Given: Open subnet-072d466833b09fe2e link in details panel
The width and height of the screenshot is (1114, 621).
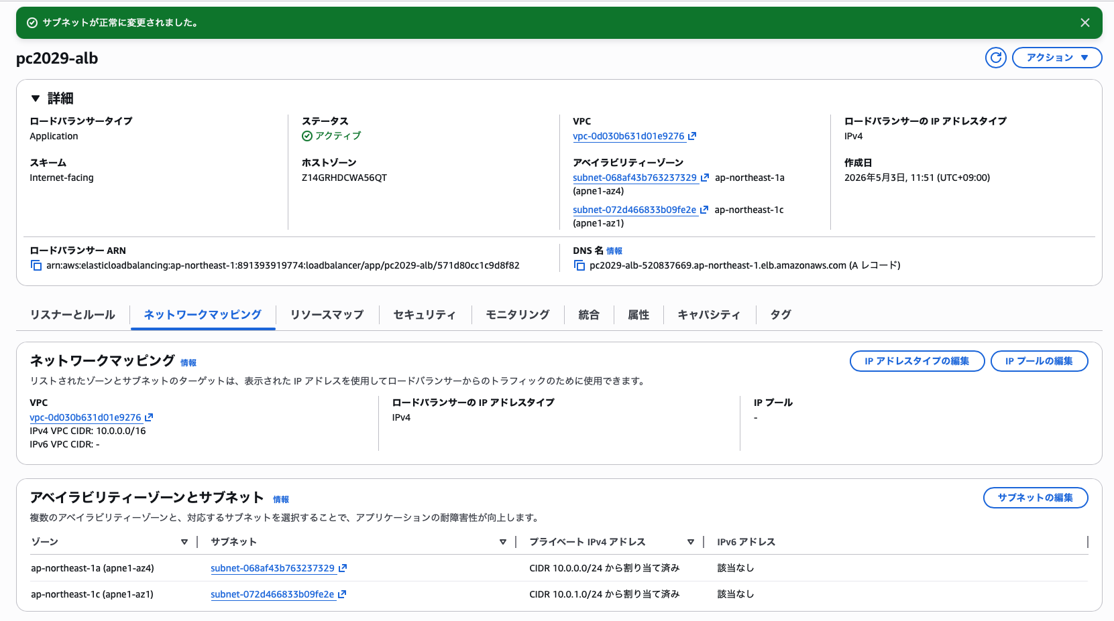Looking at the screenshot, I should click(634, 210).
